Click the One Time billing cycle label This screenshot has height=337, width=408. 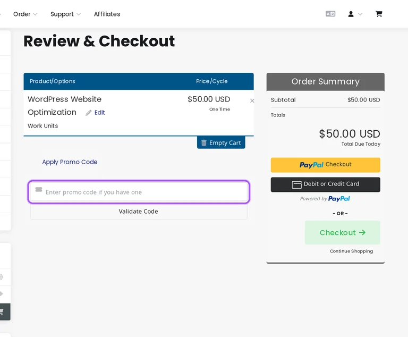(219, 109)
